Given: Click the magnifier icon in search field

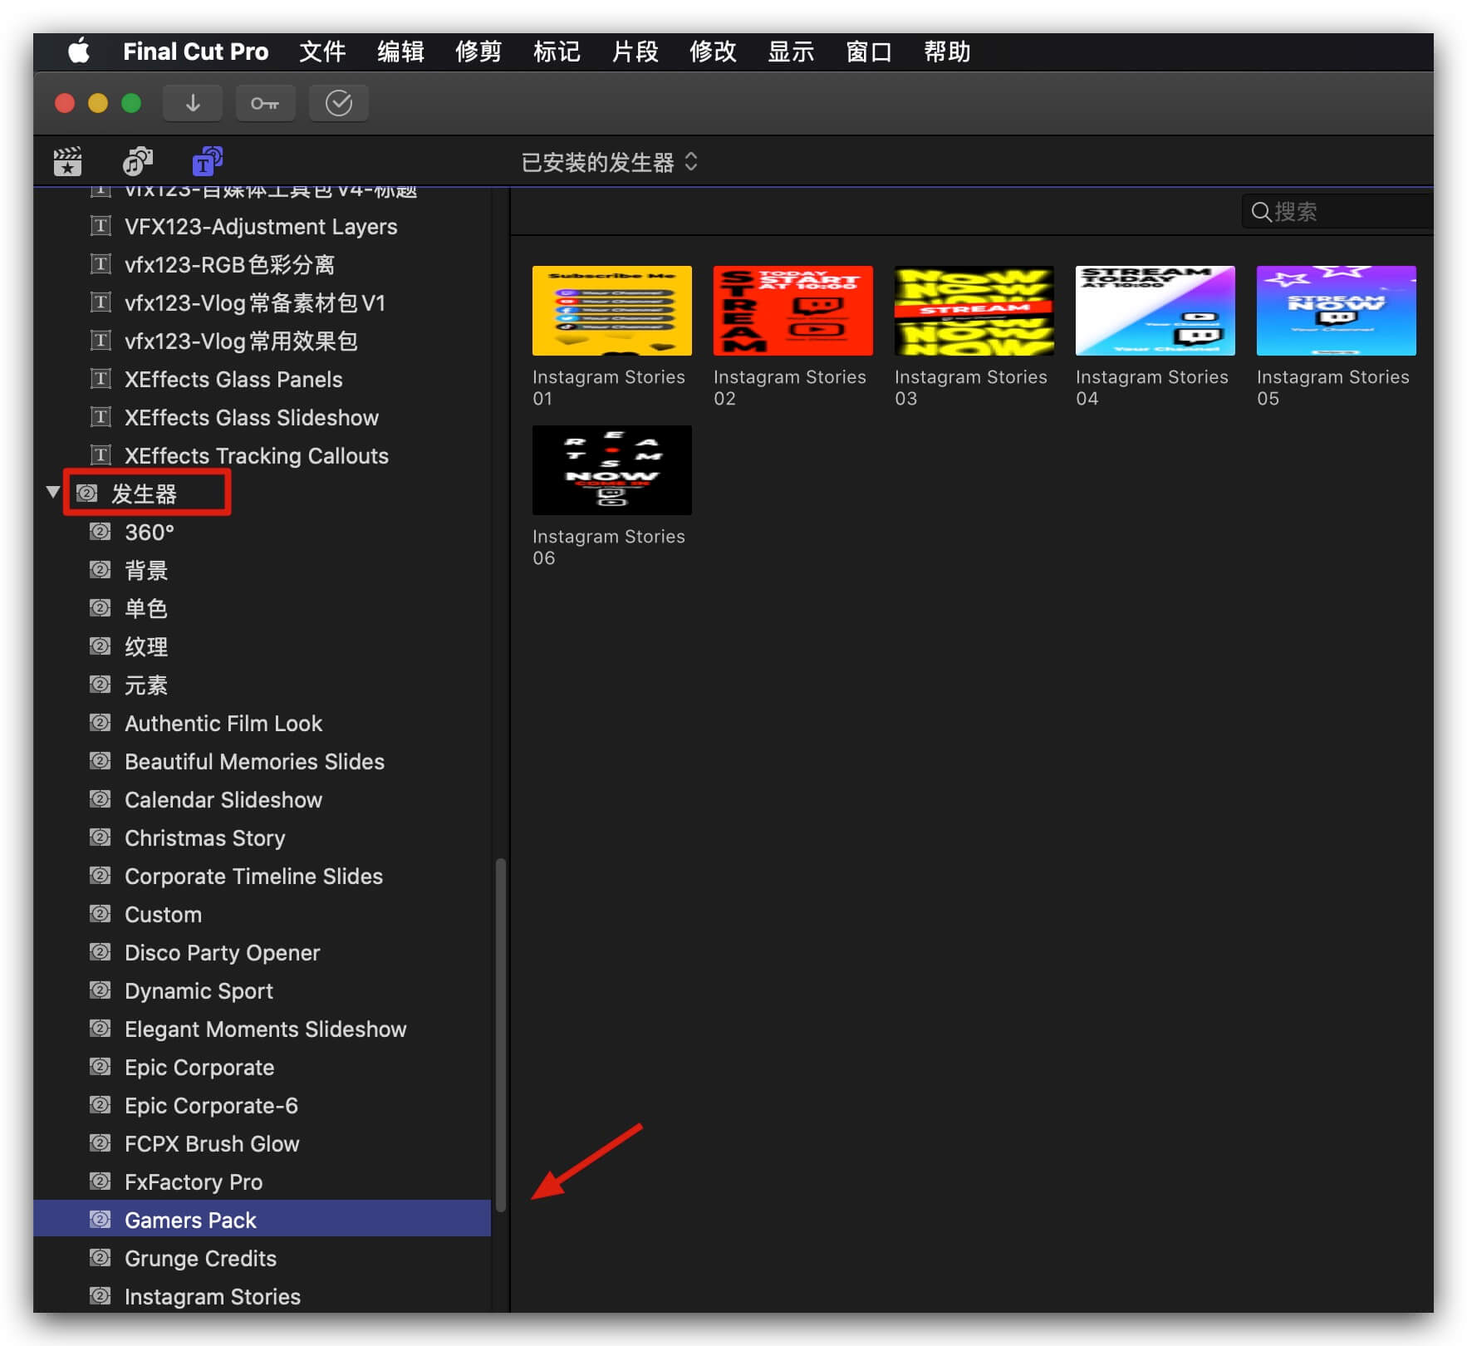Looking at the screenshot, I should click(1260, 212).
